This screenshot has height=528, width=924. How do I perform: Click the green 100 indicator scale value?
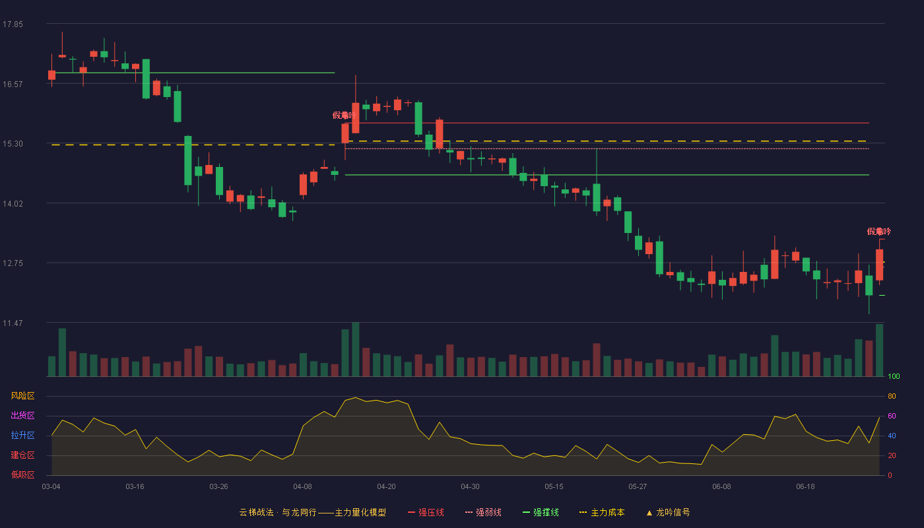pyautogui.click(x=894, y=377)
